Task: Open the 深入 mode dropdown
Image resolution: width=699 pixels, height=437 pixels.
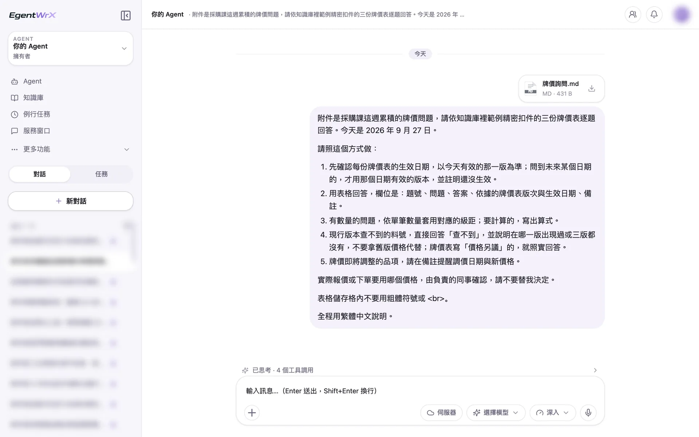Action: point(553,413)
